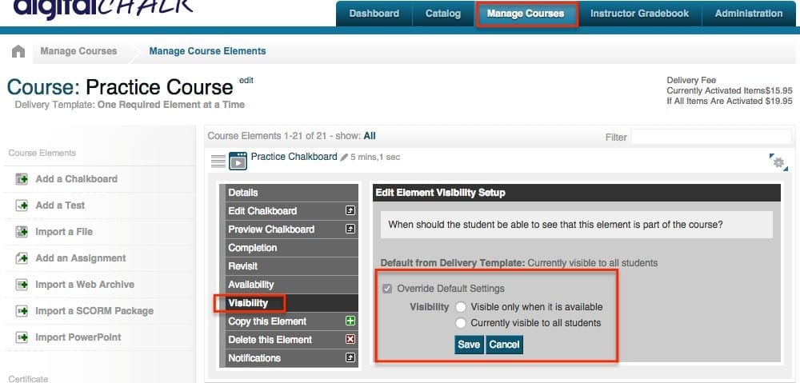800x383 pixels.
Task: Click Add a Test link text
Action: [60, 205]
